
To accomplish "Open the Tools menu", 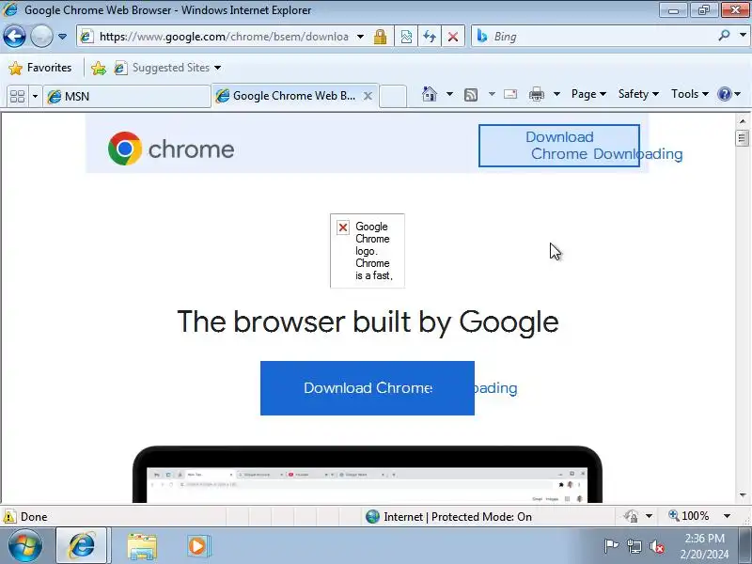I will [690, 94].
